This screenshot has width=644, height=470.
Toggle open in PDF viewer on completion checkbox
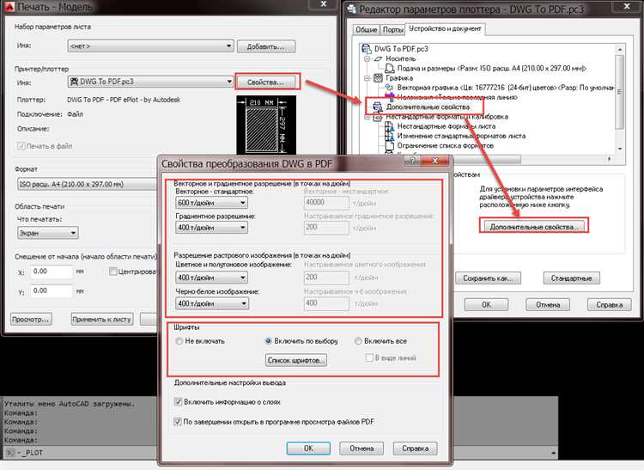(178, 422)
